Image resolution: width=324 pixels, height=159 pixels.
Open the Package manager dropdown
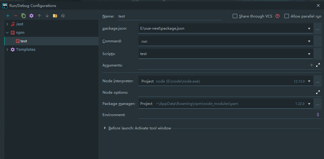pyautogui.click(x=309, y=104)
